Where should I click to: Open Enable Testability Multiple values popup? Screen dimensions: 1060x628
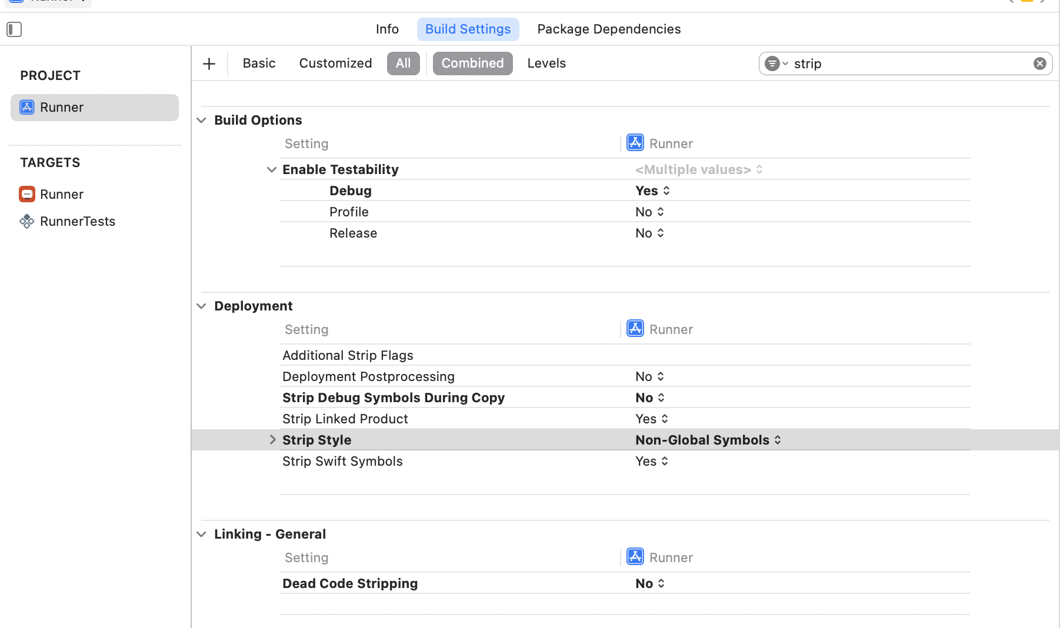699,169
